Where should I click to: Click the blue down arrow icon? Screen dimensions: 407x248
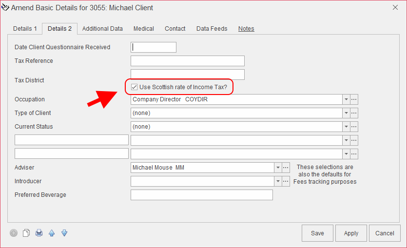(64, 233)
